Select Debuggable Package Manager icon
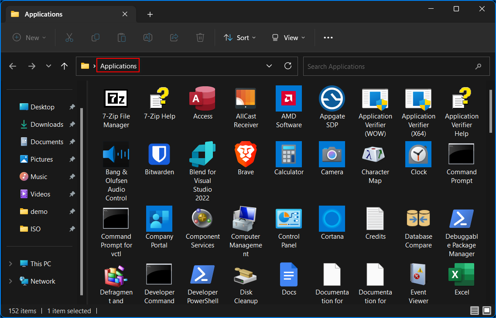The image size is (496, 318). tap(462, 218)
